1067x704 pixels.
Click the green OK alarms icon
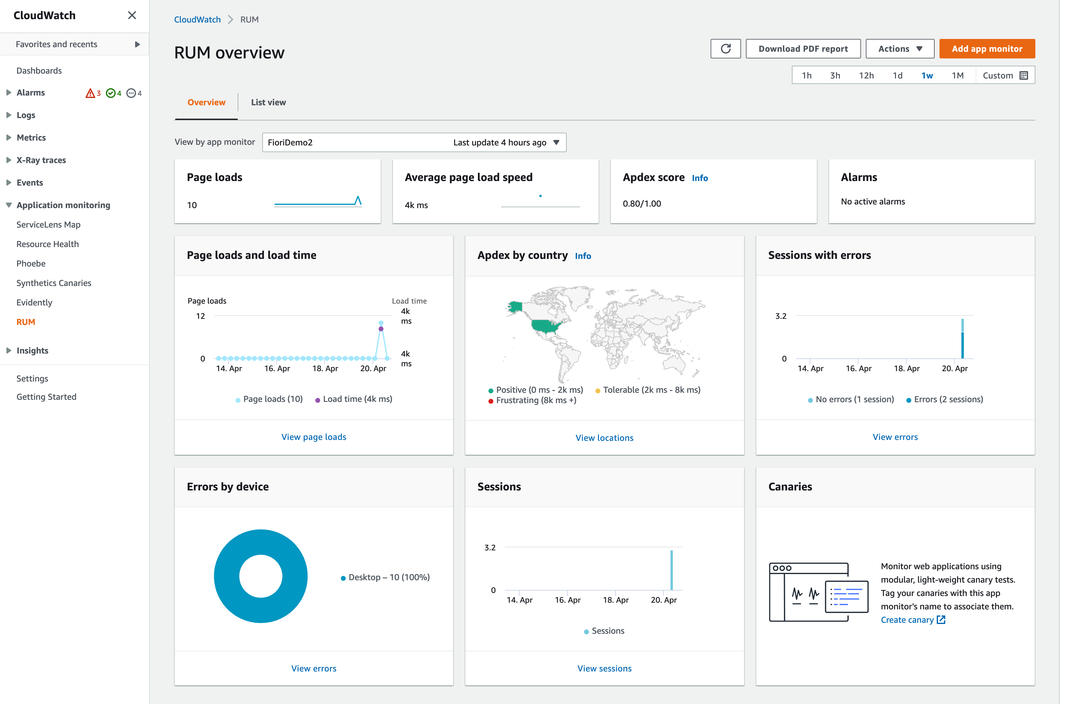point(111,93)
